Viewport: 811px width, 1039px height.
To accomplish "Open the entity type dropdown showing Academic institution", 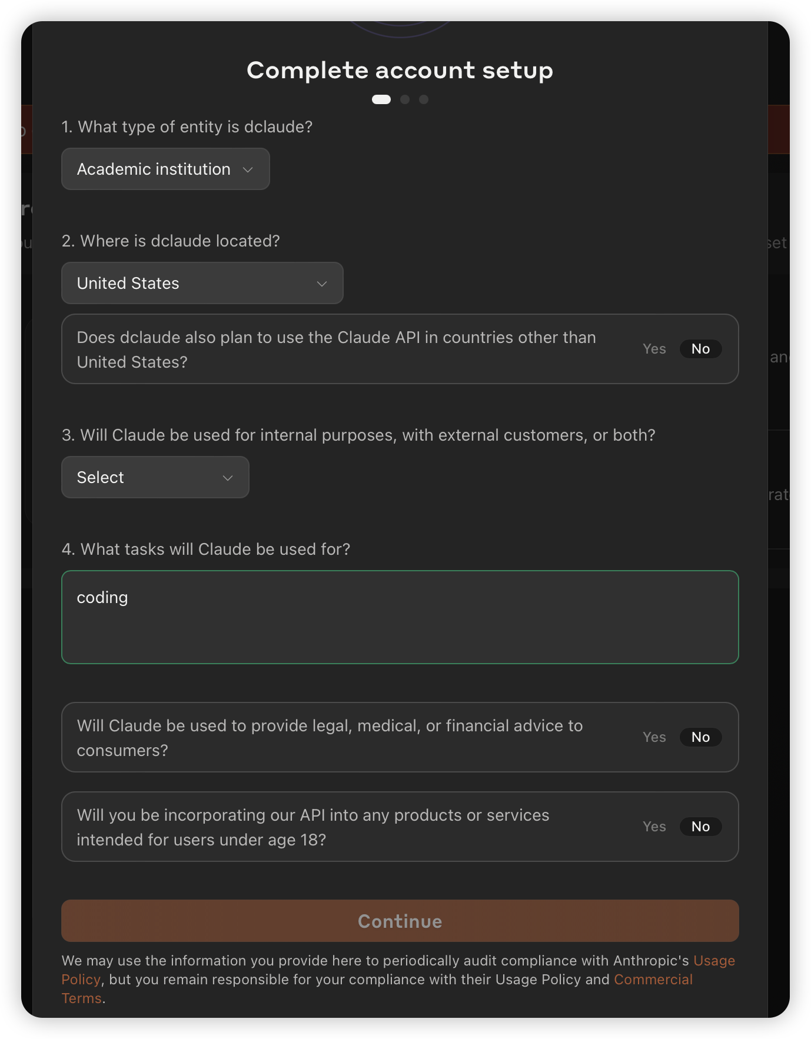I will (x=165, y=169).
